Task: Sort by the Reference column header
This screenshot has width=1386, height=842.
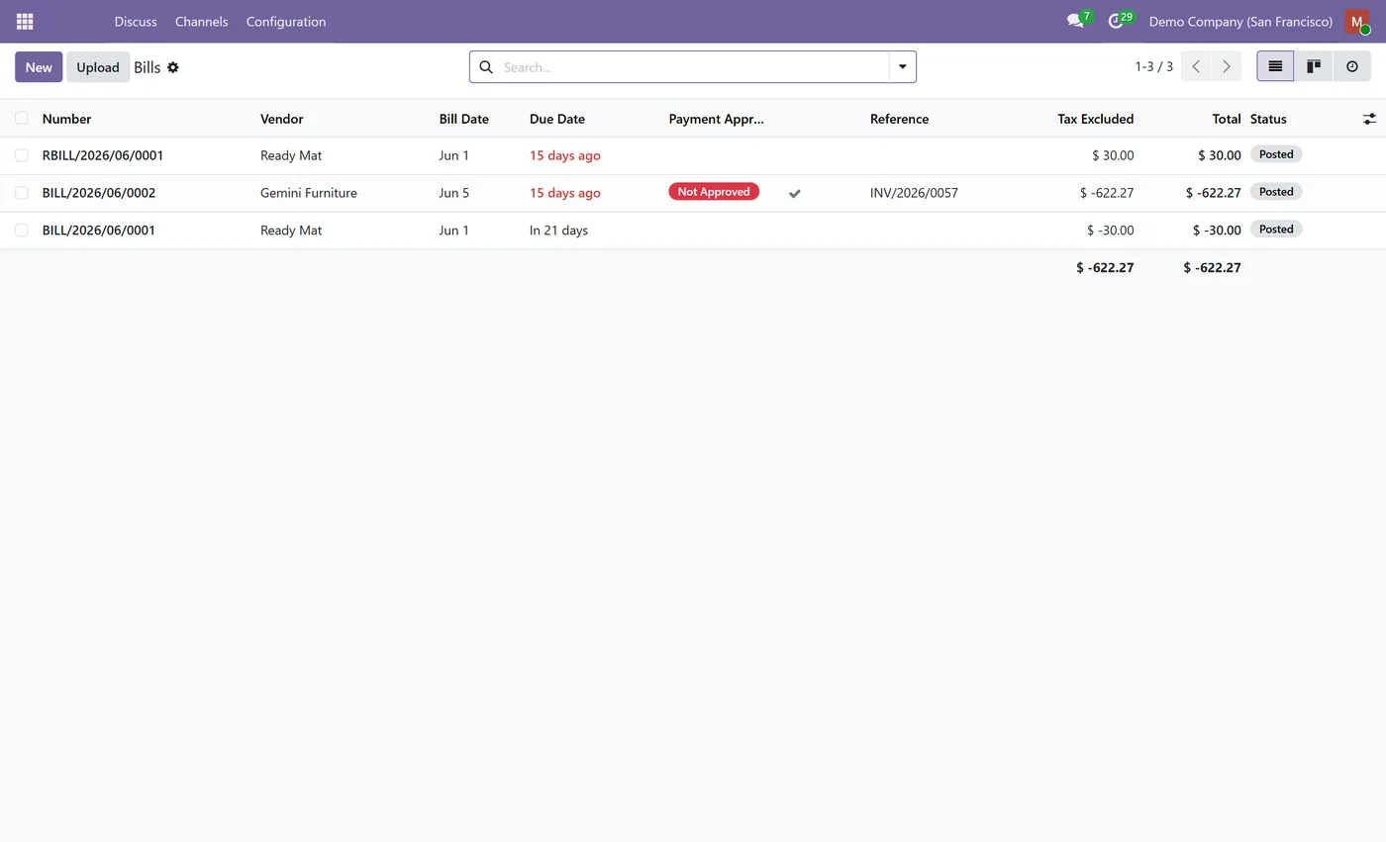Action: pos(899,119)
